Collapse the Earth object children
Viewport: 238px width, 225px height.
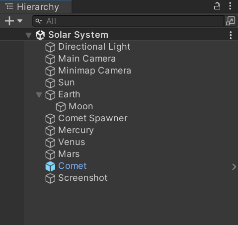click(x=39, y=95)
